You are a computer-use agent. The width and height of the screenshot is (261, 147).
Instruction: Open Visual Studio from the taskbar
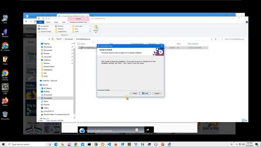pos(69,144)
